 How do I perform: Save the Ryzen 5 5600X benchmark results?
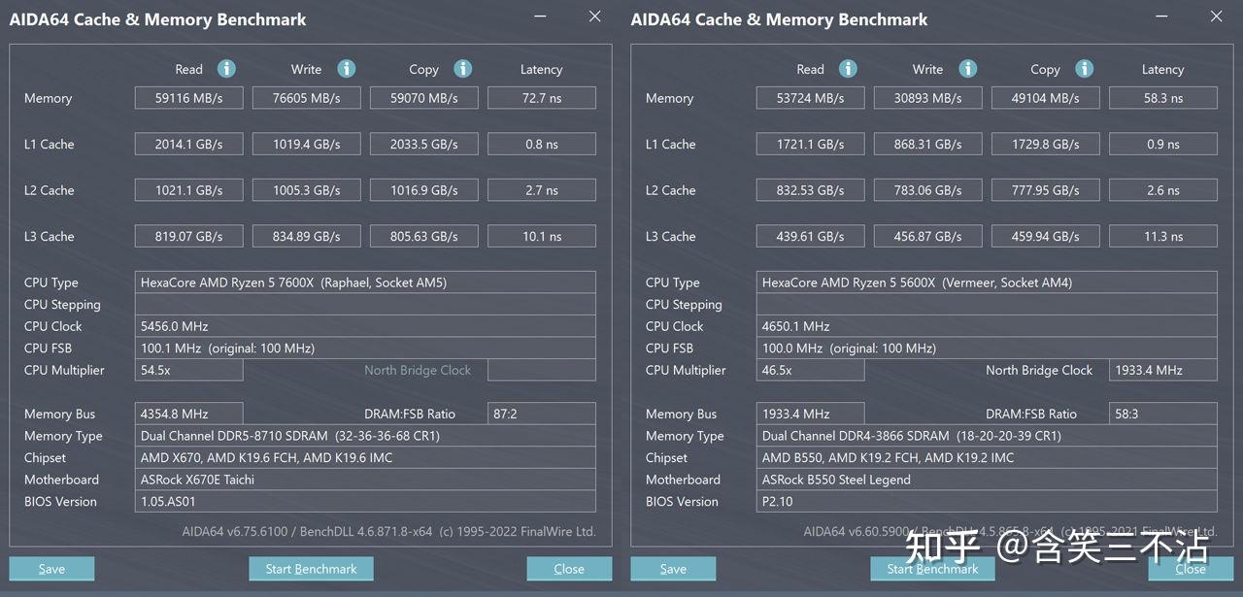click(x=673, y=568)
